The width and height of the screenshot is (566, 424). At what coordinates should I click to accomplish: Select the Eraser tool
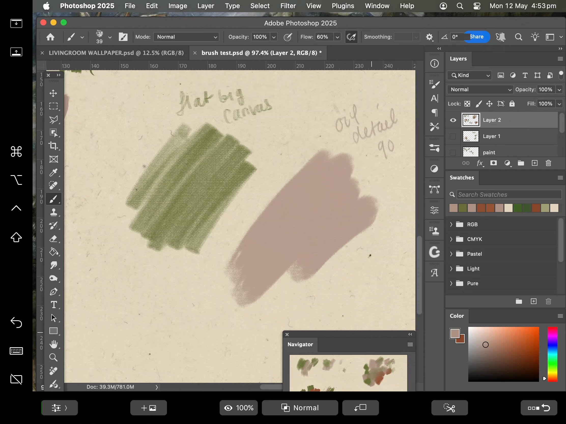point(53,239)
